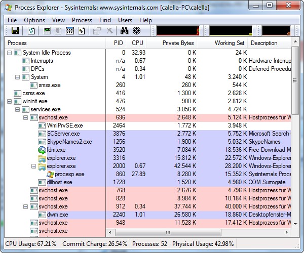Click the dwm.exe process icon
The image size is (304, 253).
pos(42,215)
